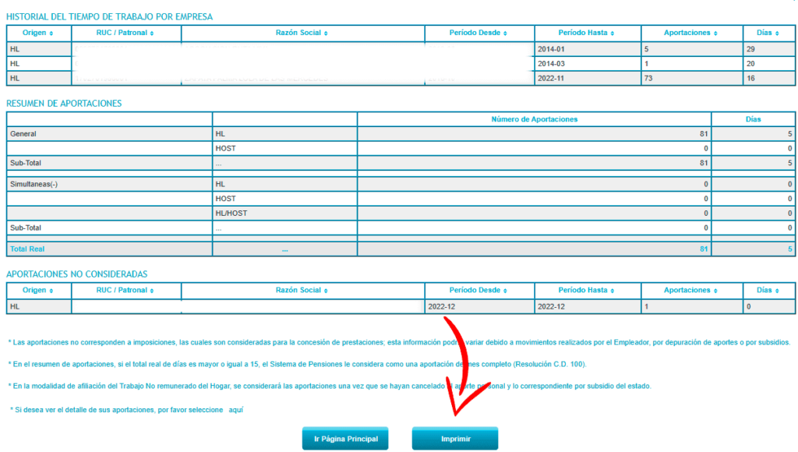Open the 'aquí' link for contribution details

point(235,410)
